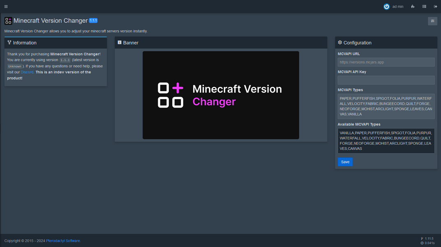Click the hamburger menu icon top left
This screenshot has height=247, width=441.
point(6,6)
